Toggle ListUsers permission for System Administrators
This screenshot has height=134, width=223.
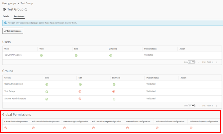pos(114,99)
